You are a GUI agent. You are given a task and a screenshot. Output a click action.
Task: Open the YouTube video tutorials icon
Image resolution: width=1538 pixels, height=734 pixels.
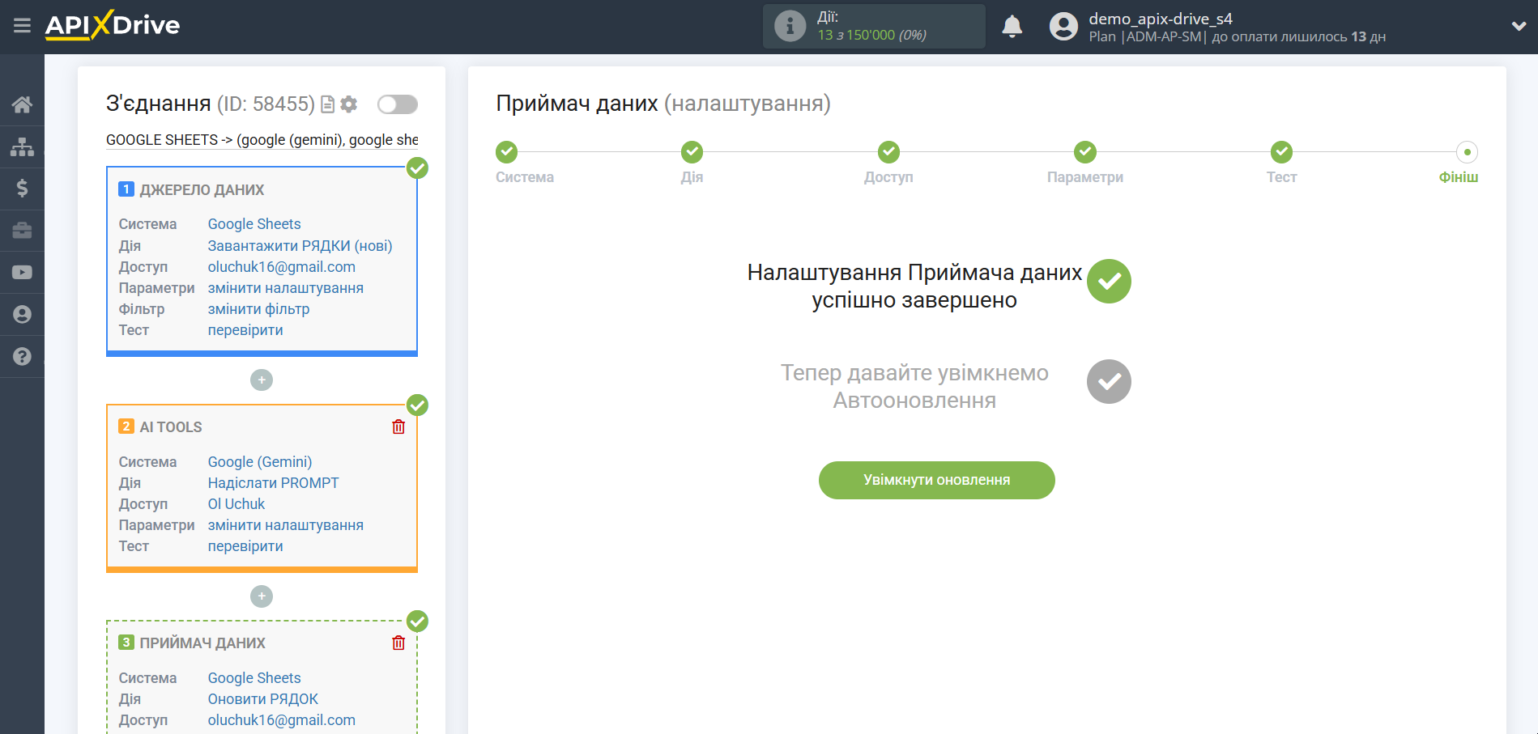pos(22,272)
